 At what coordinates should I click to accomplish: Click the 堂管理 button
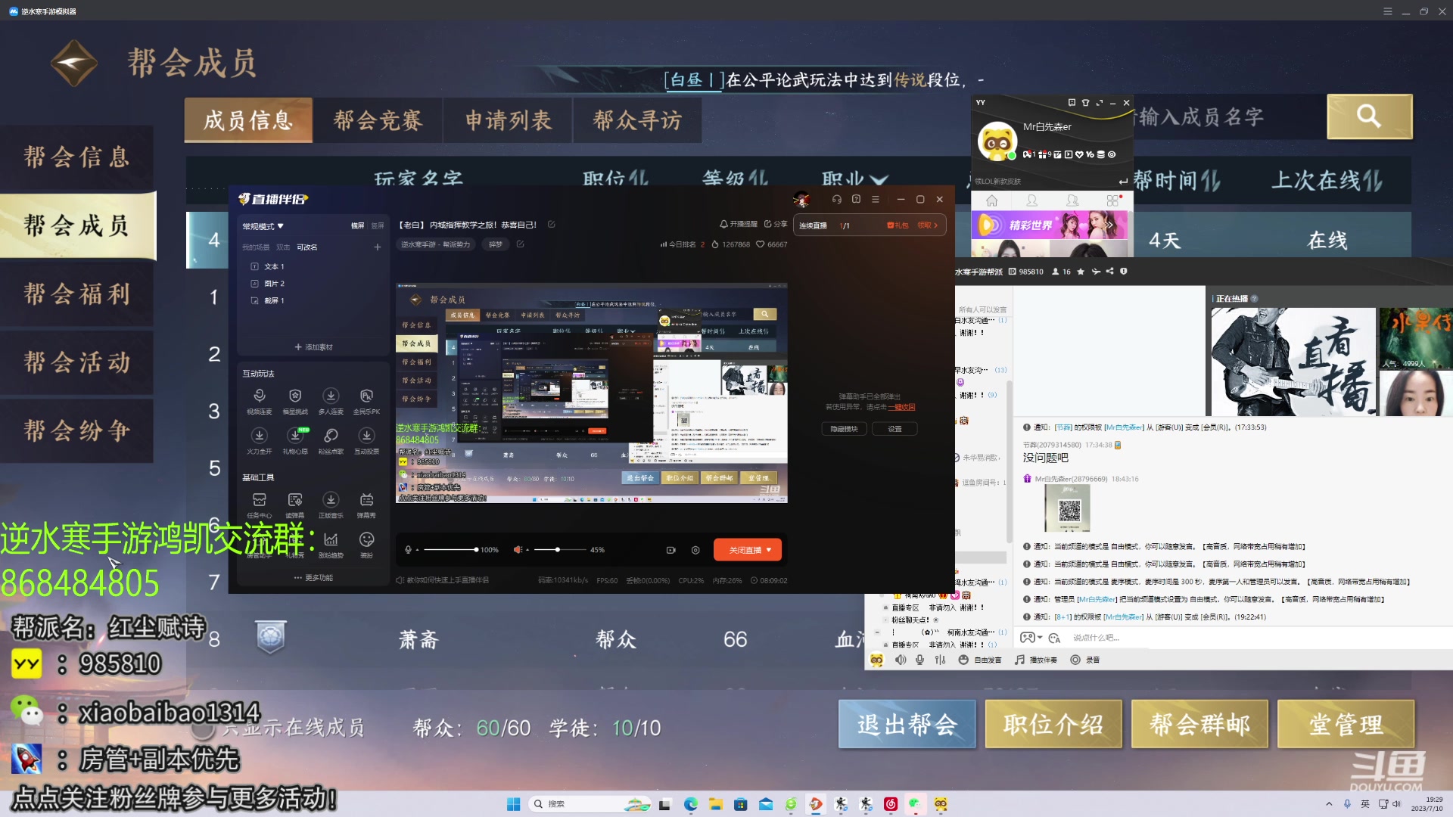1346,725
